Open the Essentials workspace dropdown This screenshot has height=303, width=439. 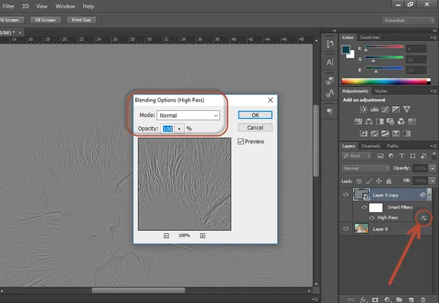coord(409,20)
